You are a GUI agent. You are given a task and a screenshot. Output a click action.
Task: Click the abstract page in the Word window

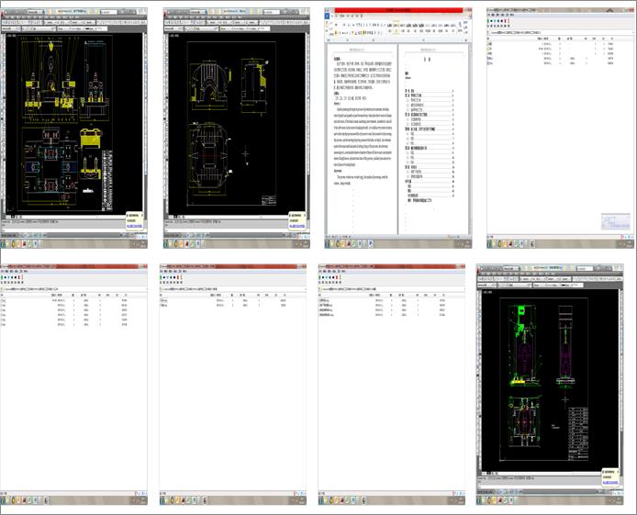pyautogui.click(x=363, y=138)
